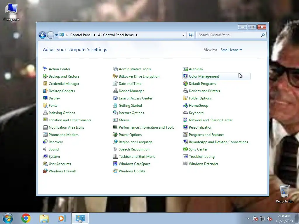Image resolution: width=299 pixels, height=224 pixels.
Task: Open the Location and Other Sensors link
Action: point(70,120)
